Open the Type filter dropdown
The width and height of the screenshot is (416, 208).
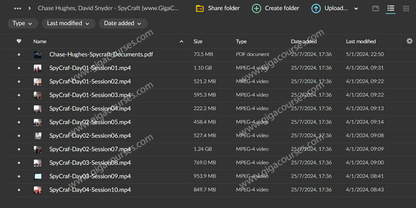pos(22,24)
